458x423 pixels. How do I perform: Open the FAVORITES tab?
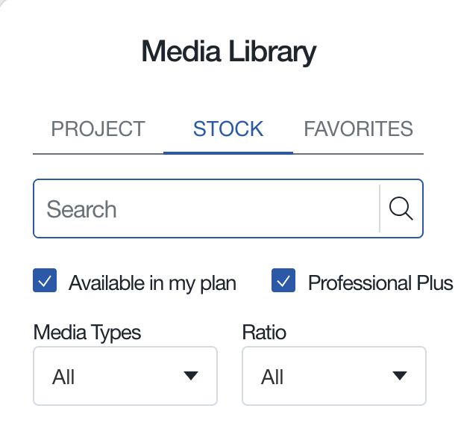[x=358, y=129]
